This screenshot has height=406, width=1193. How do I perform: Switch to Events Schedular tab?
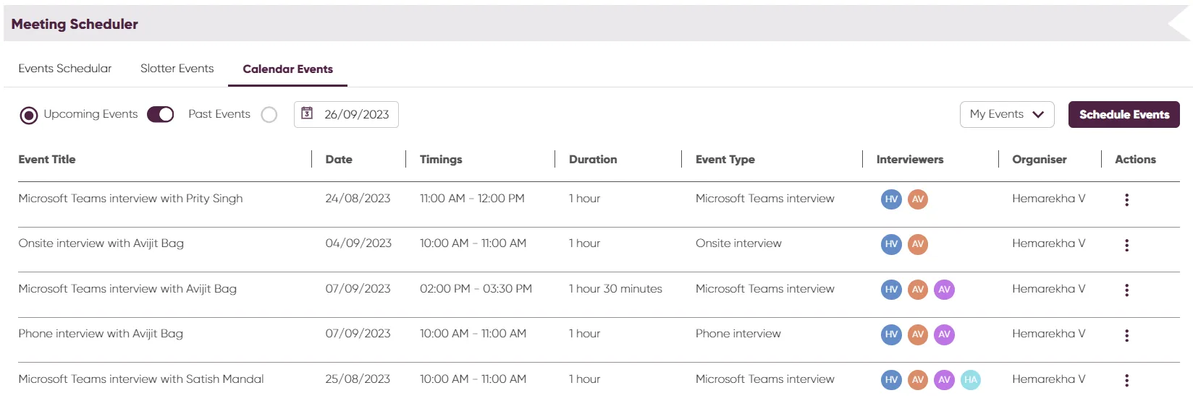coord(65,69)
